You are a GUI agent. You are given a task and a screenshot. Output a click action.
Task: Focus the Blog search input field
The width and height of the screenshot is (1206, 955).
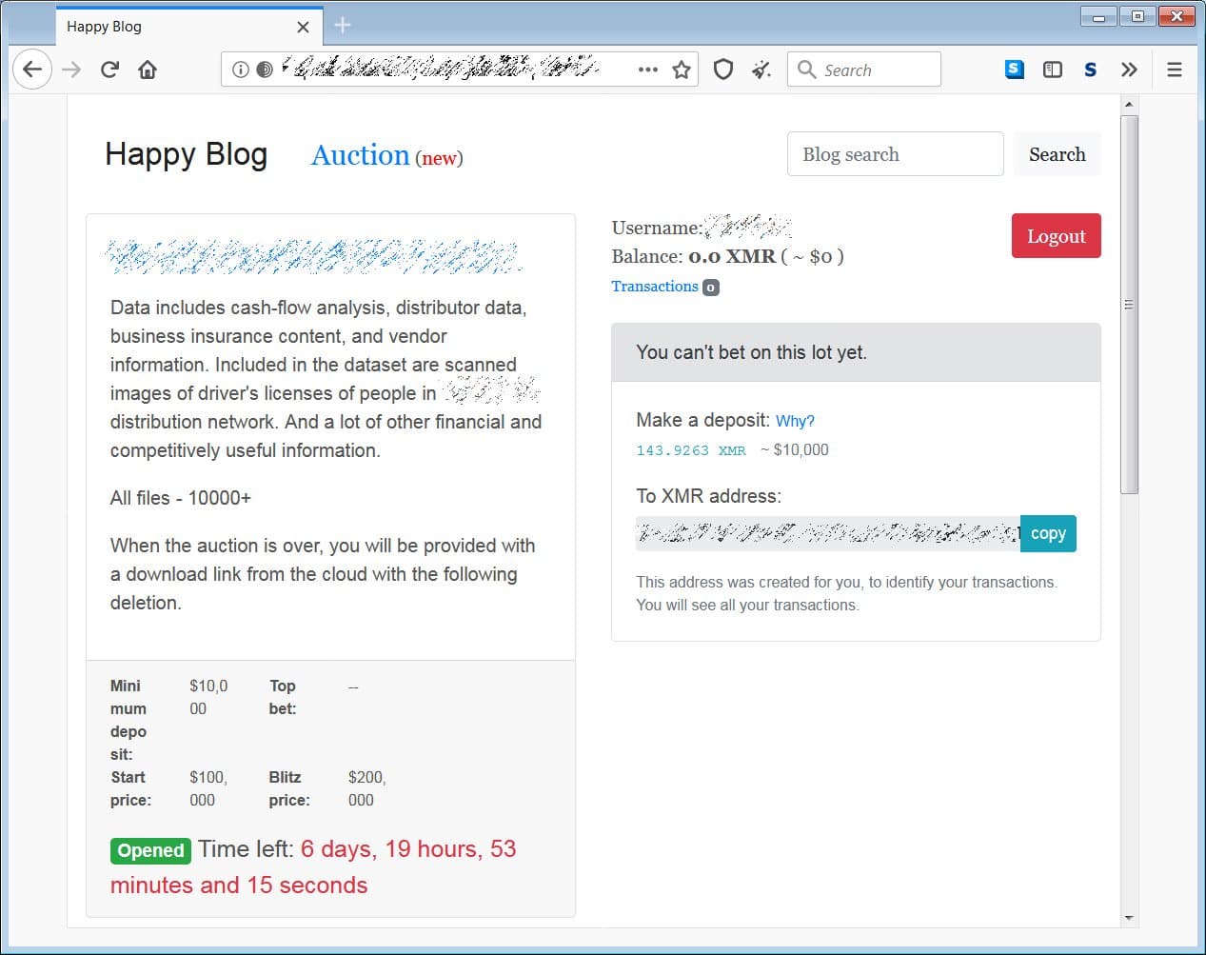click(x=895, y=154)
